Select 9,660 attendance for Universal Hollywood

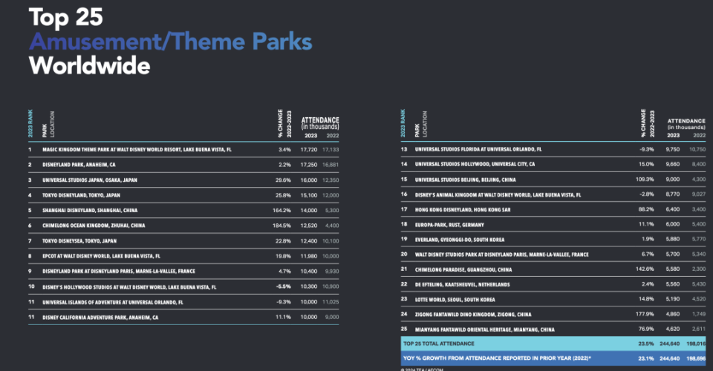click(673, 165)
